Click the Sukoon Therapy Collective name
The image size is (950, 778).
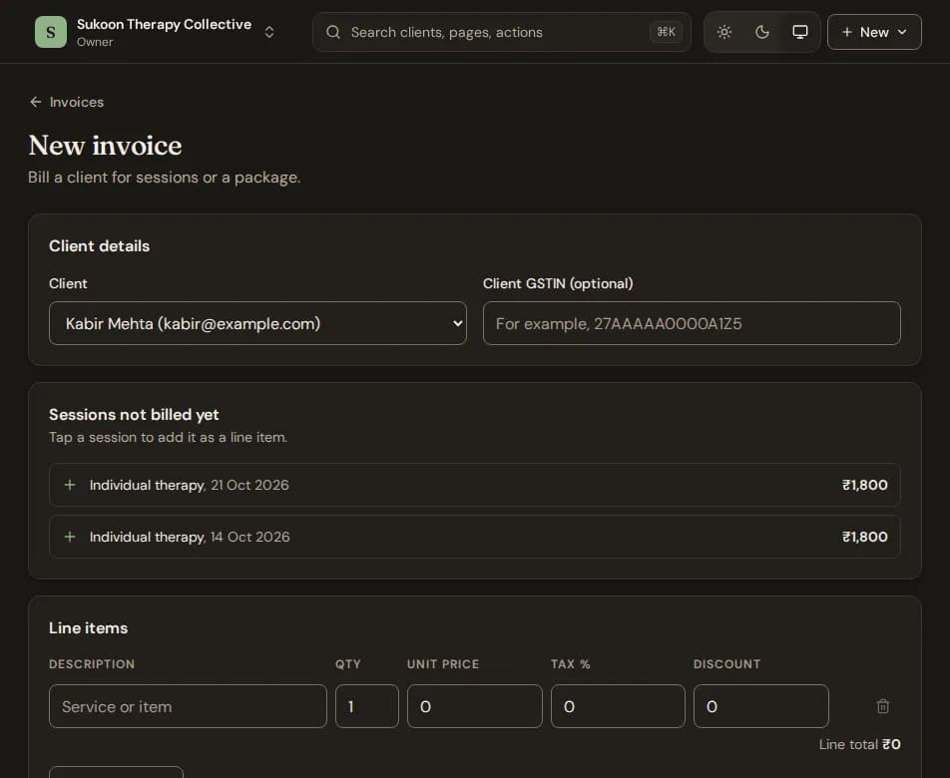coord(164,24)
